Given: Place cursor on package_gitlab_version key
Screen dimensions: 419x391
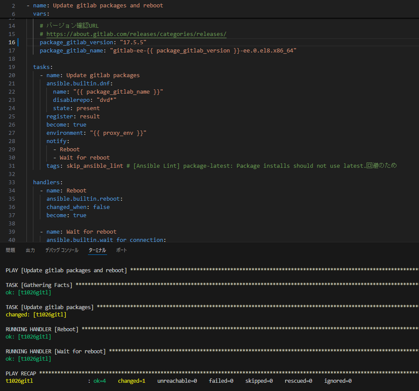Looking at the screenshot, I should click(76, 42).
